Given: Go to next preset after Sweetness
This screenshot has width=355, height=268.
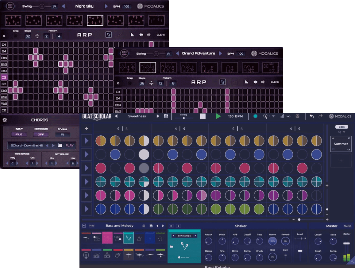Looking at the screenshot, I should [158, 116].
